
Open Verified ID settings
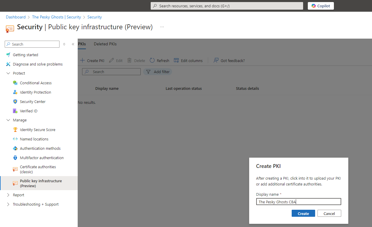pos(28,111)
